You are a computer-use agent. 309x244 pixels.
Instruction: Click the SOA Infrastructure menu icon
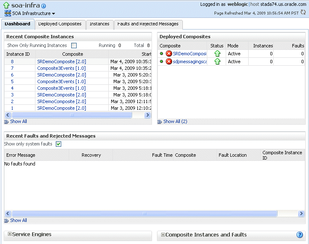pyautogui.click(x=7, y=13)
